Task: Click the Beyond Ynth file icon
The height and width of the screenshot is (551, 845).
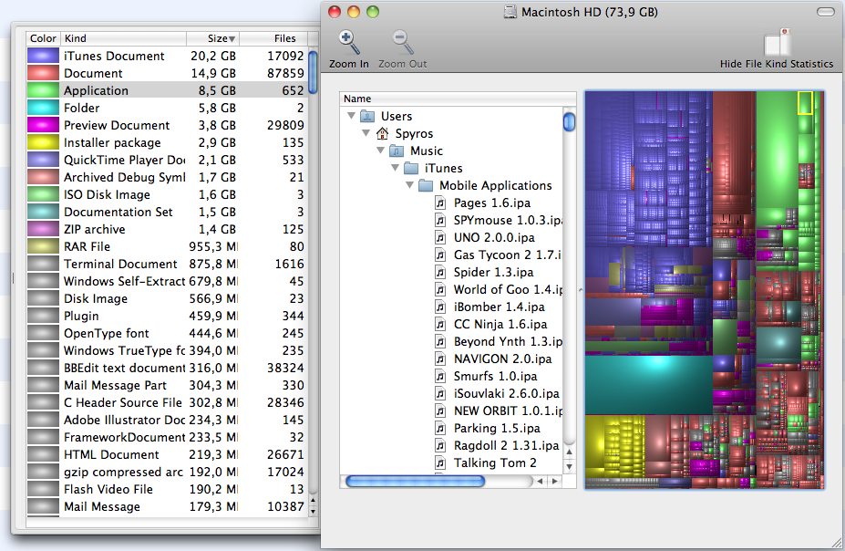Action: point(440,341)
